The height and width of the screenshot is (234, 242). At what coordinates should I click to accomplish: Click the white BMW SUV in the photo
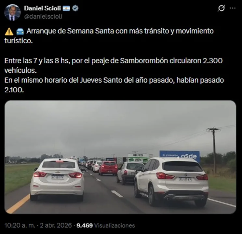point(171,181)
